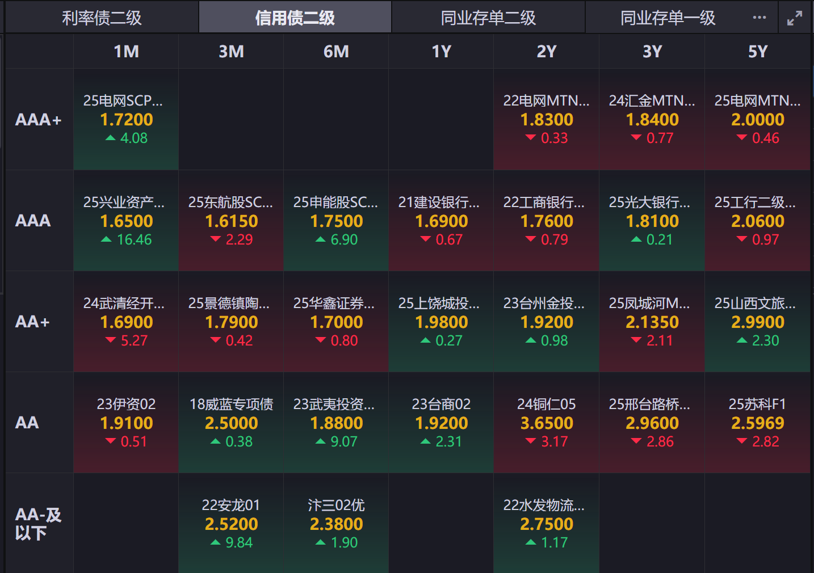Viewport: 814px width, 573px height.
Task: Open the 22安龙01 bond cell
Action: click(x=231, y=524)
